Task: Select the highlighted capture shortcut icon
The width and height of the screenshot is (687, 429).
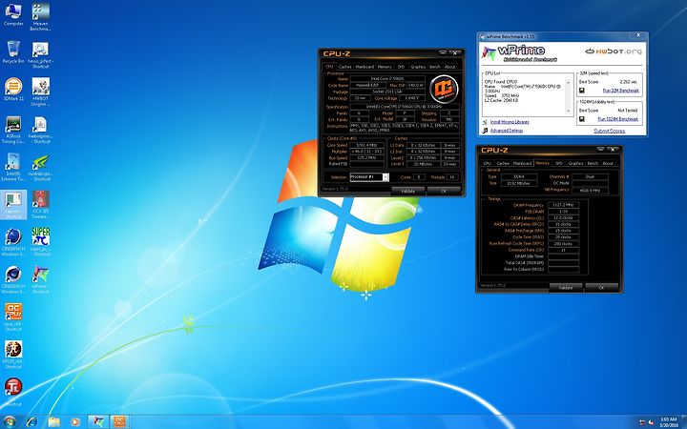Action: [13, 204]
